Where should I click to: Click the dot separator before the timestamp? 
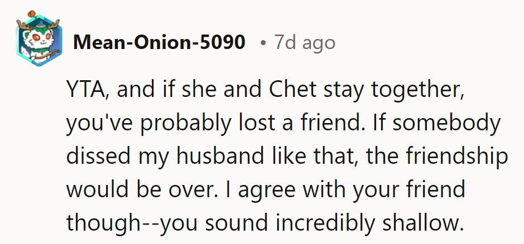point(262,43)
